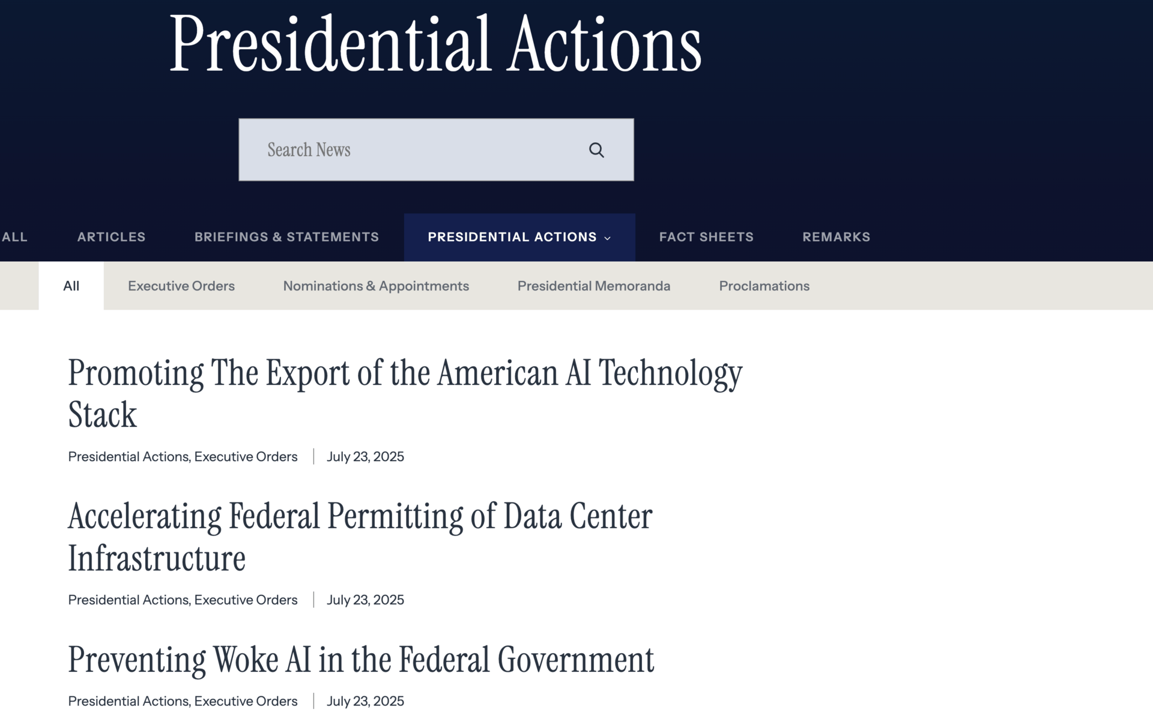Go to the Fact Sheets tab
Image resolution: width=1153 pixels, height=715 pixels.
pyautogui.click(x=706, y=237)
